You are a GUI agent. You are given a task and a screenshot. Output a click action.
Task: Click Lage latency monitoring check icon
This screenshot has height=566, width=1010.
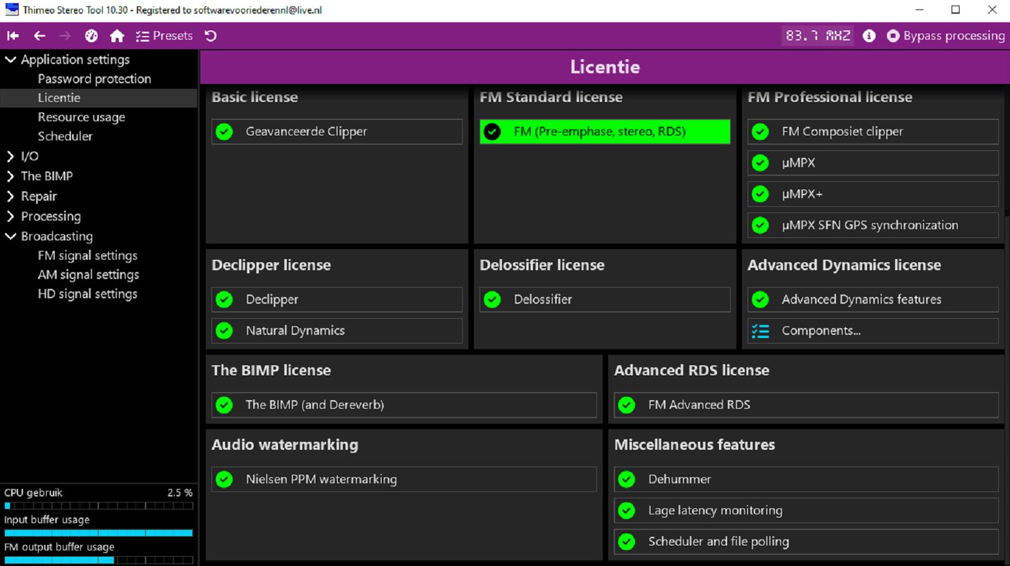tap(627, 511)
